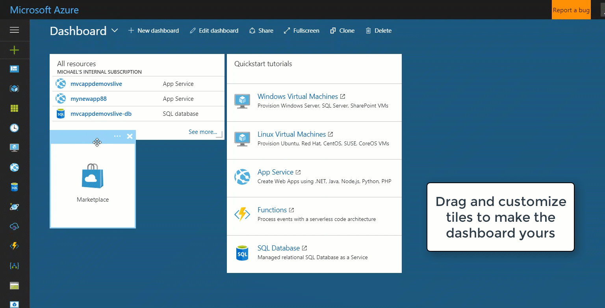This screenshot has width=605, height=308.
Task: Click the App Service globe icon in Quickstart
Action: [242, 177]
